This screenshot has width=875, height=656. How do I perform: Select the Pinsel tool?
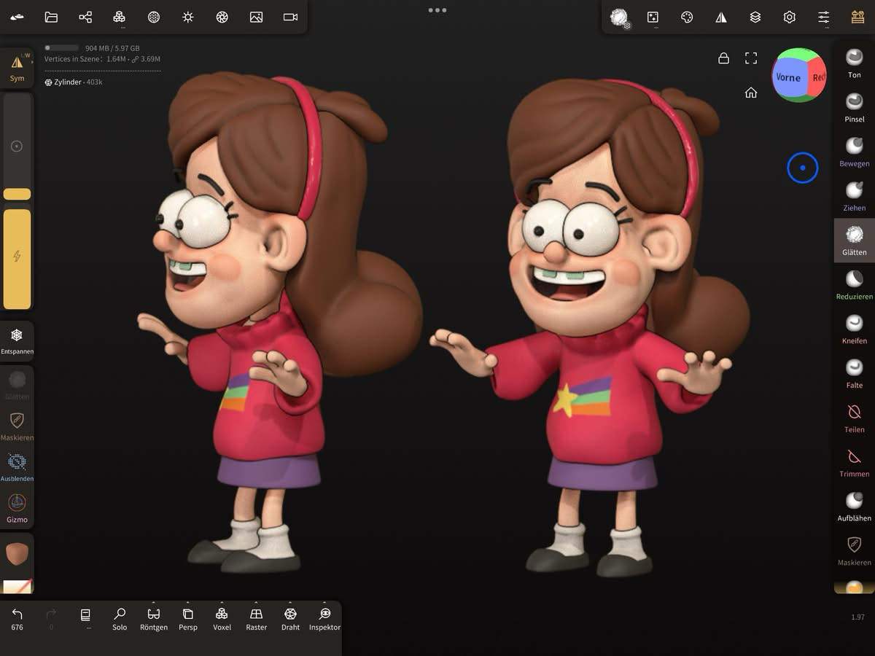click(854, 106)
